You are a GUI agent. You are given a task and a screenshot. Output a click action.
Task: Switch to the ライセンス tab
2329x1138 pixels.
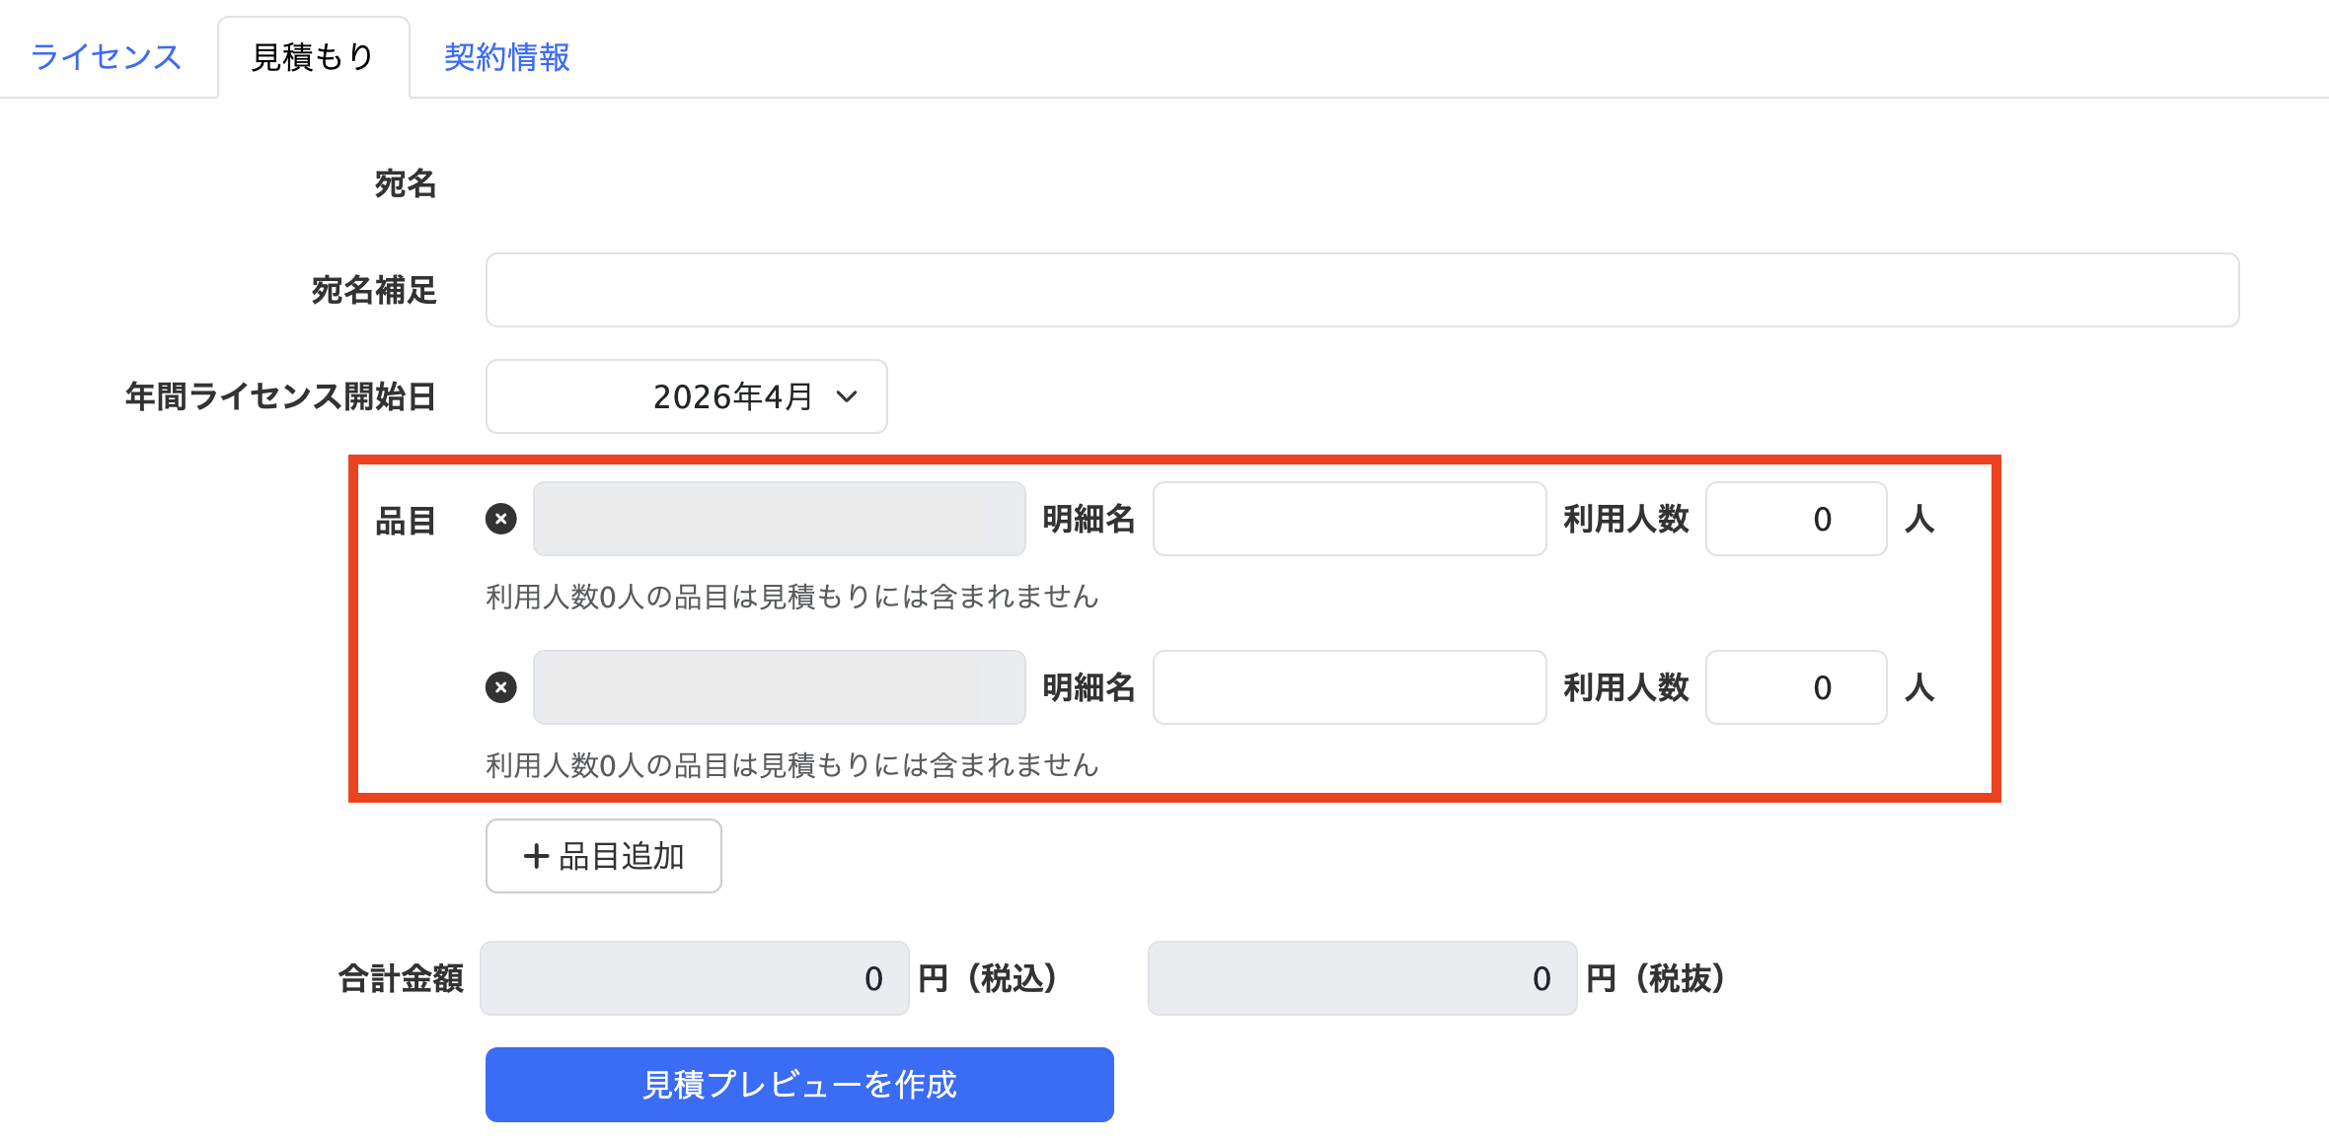coord(107,57)
